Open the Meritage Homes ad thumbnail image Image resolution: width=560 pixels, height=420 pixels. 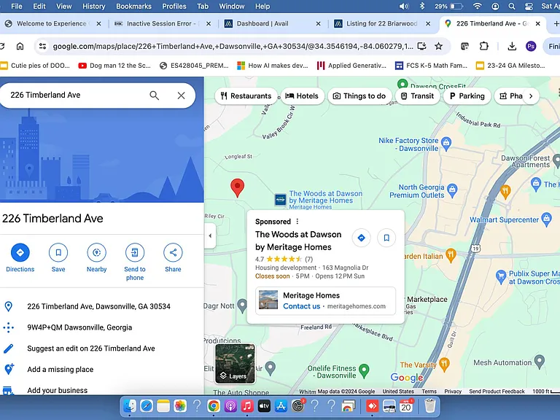268,300
